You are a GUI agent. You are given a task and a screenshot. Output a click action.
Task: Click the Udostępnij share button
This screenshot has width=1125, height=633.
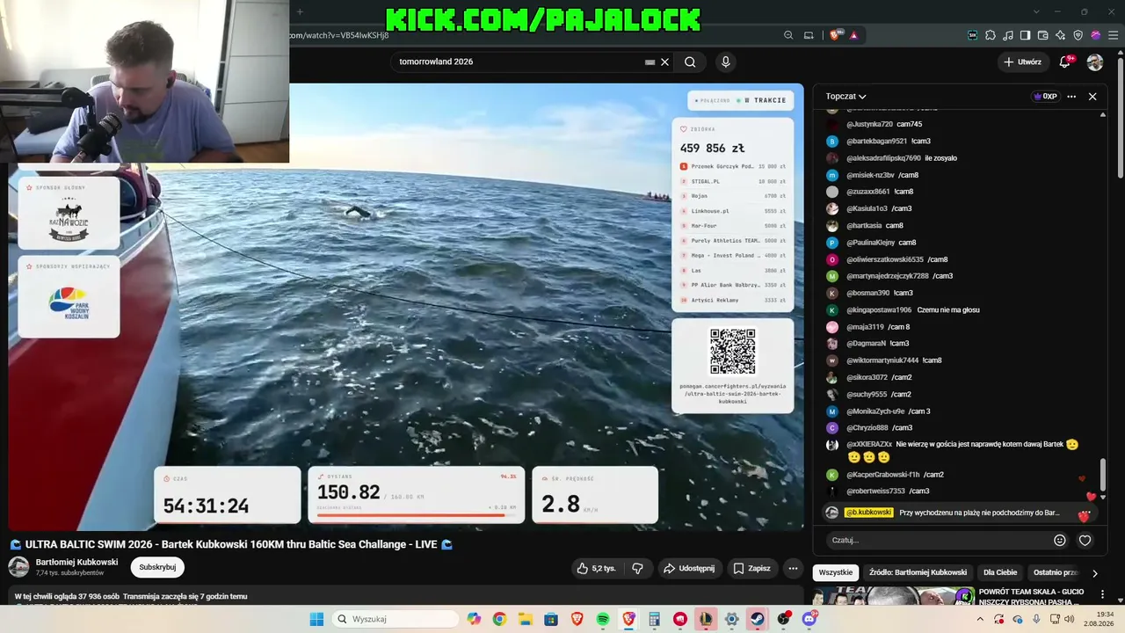689,569
